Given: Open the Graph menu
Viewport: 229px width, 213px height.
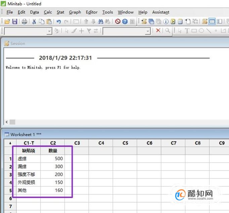Looking at the screenshot, I should pyautogui.click(x=75, y=12).
